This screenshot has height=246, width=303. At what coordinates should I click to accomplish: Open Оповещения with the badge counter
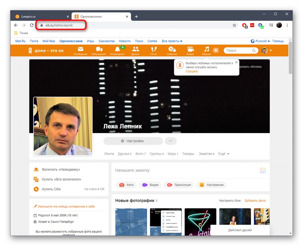coord(117,51)
